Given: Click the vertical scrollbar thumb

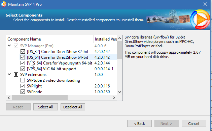Looking at the screenshot, I should pos(119,50).
